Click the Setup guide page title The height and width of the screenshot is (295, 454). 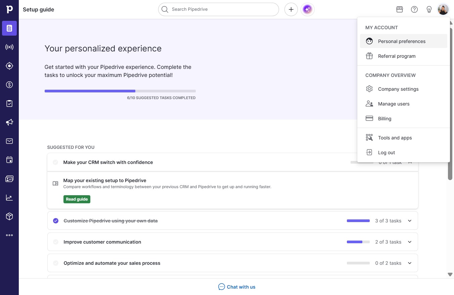pyautogui.click(x=38, y=9)
